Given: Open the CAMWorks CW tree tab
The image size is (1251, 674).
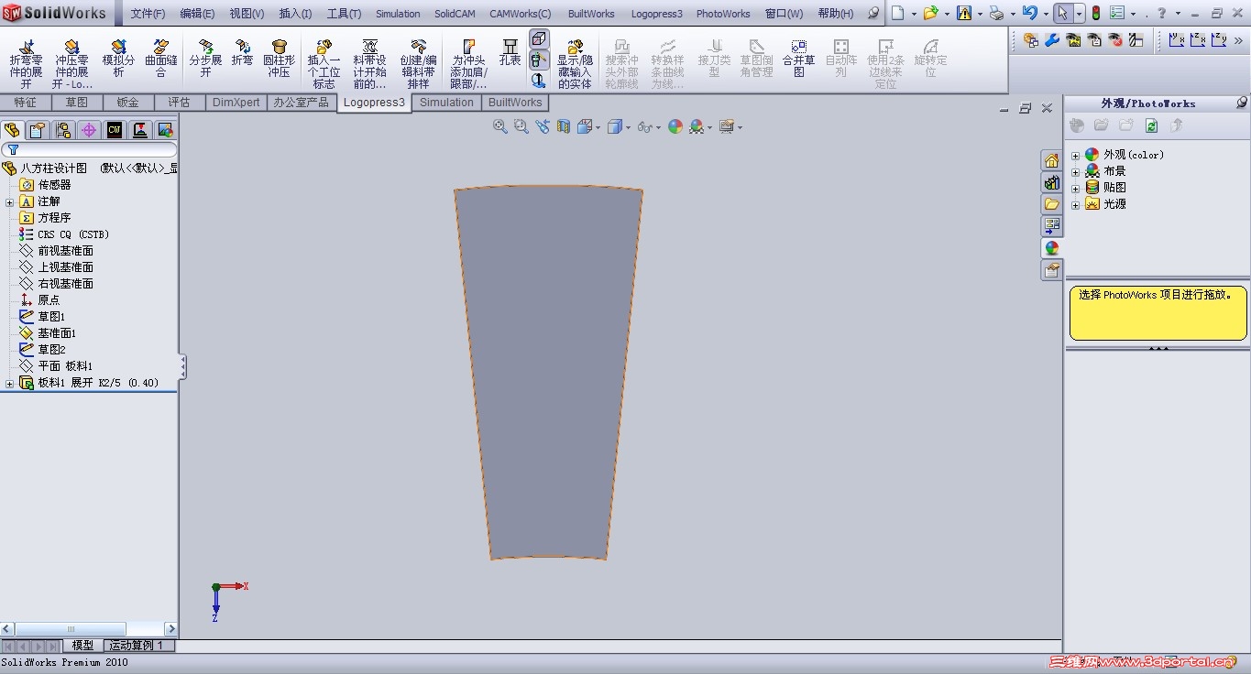Looking at the screenshot, I should (x=115, y=130).
